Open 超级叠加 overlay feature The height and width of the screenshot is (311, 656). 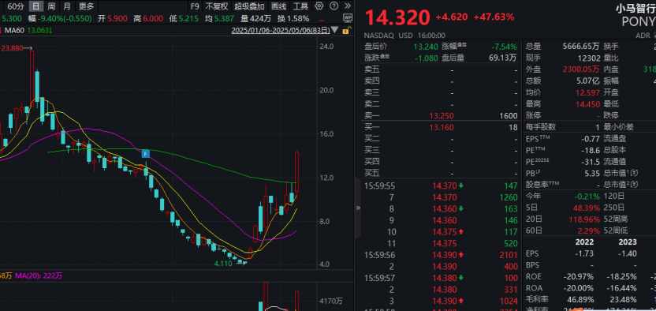[249, 6]
